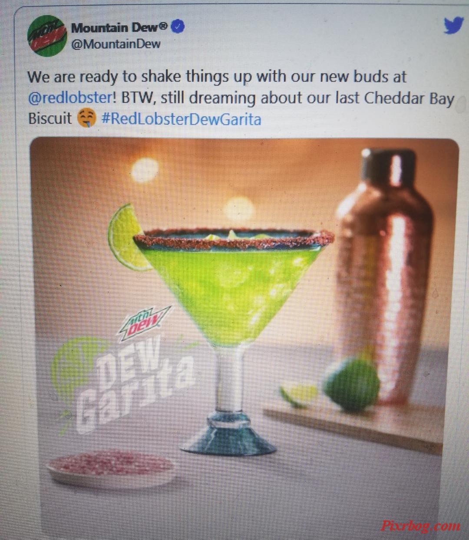Click the tweet text line starting 'We are ready'
Viewport: 469px width, 540px height.
click(217, 77)
